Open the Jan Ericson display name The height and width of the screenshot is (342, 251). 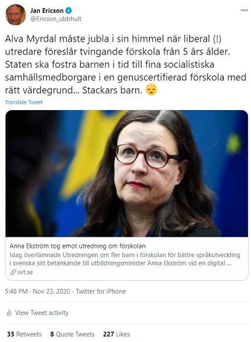(x=47, y=10)
